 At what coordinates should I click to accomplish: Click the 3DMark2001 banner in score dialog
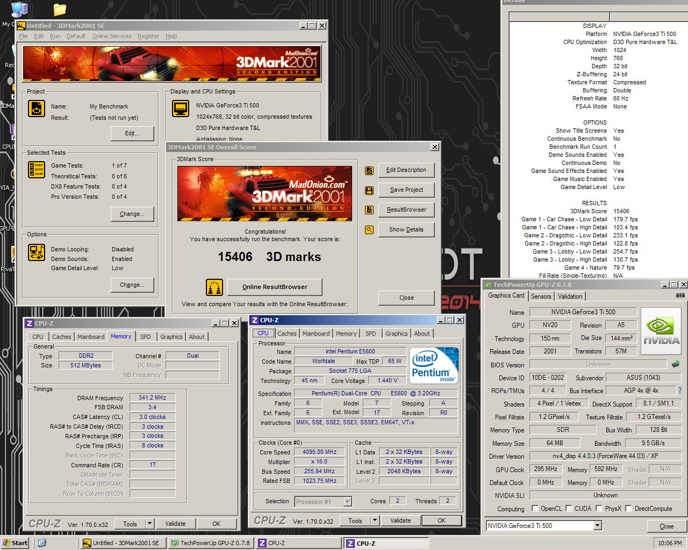click(265, 193)
